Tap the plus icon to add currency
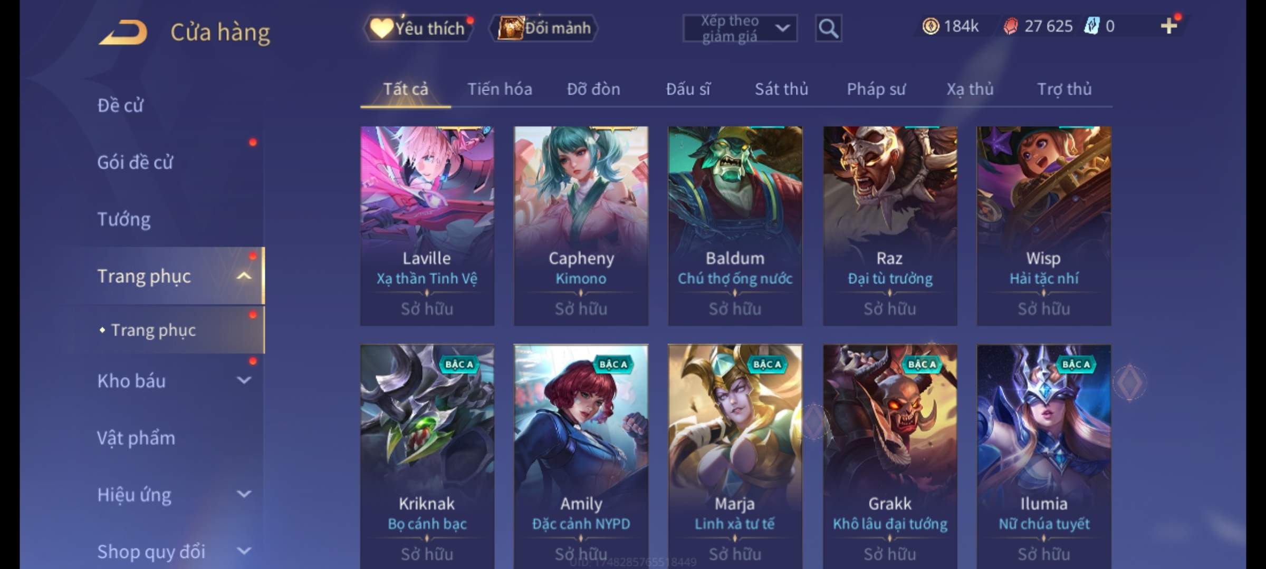This screenshot has height=569, width=1266. point(1169,26)
